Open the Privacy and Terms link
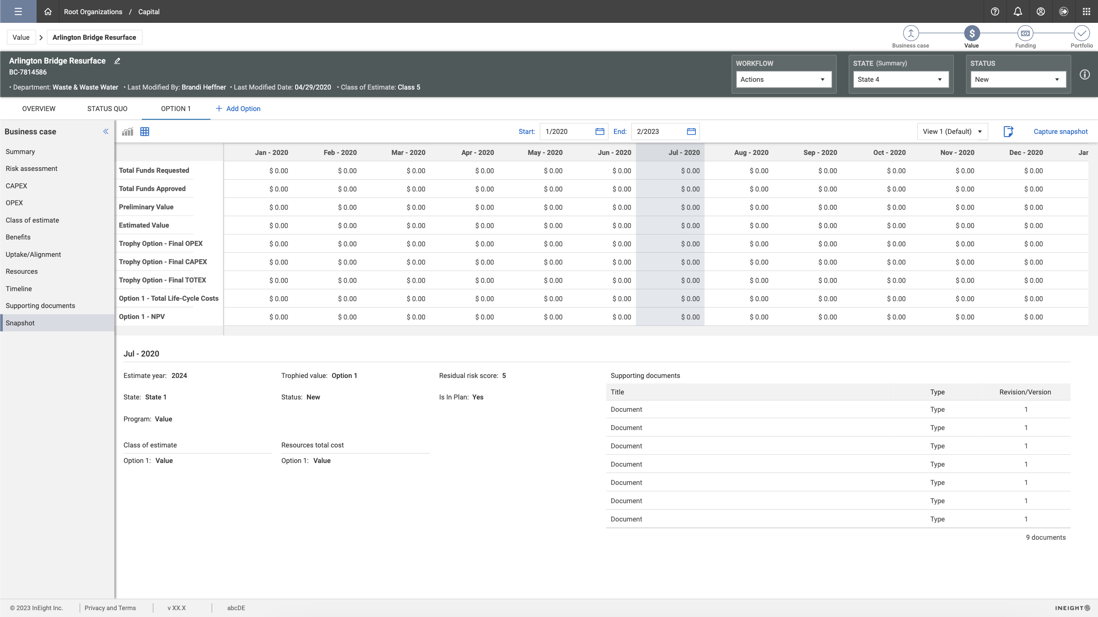Screen dimensions: 1098x617 coord(110,608)
